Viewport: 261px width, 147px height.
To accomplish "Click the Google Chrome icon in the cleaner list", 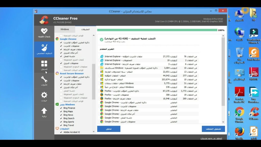I will pyautogui.click(x=57, y=39).
